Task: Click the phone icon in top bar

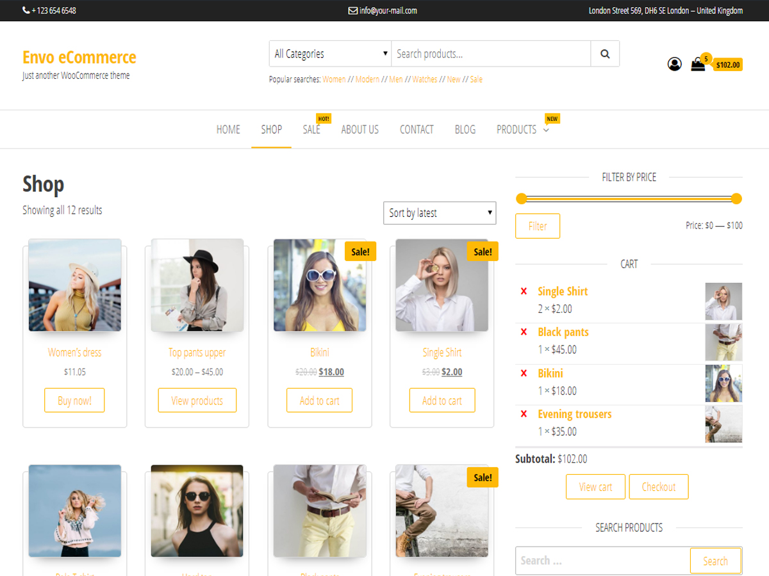Action: point(24,10)
